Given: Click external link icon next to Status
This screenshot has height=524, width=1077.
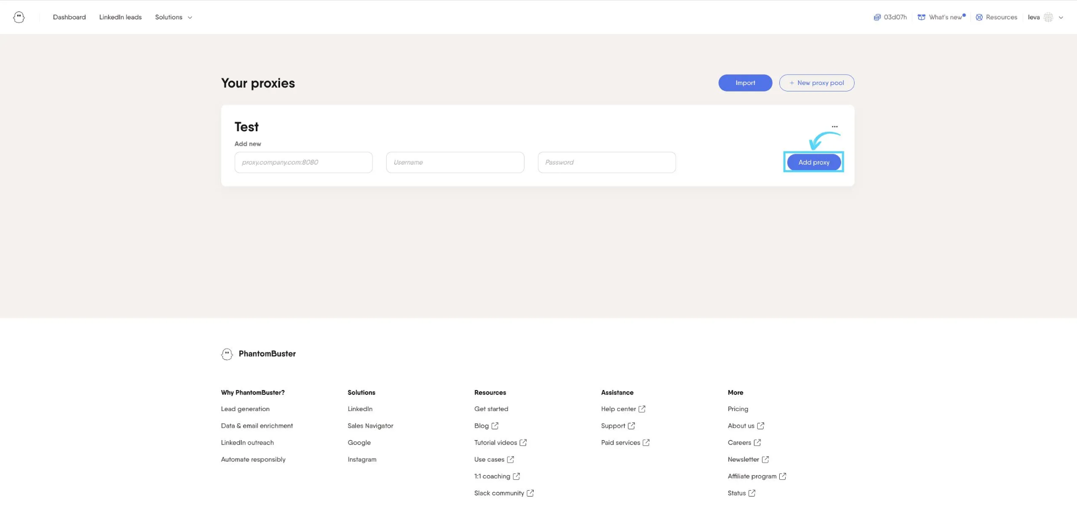Looking at the screenshot, I should [x=752, y=493].
